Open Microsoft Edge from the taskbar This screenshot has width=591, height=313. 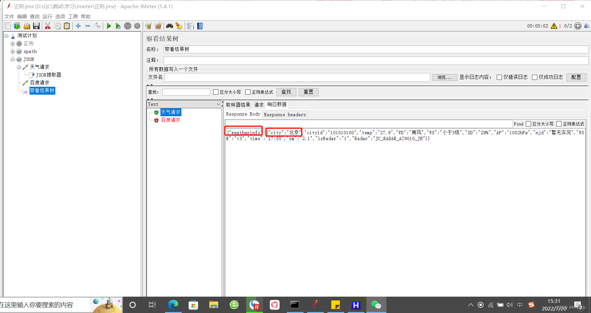tap(173, 305)
